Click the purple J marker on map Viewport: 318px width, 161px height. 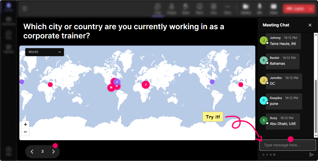(x=117, y=82)
